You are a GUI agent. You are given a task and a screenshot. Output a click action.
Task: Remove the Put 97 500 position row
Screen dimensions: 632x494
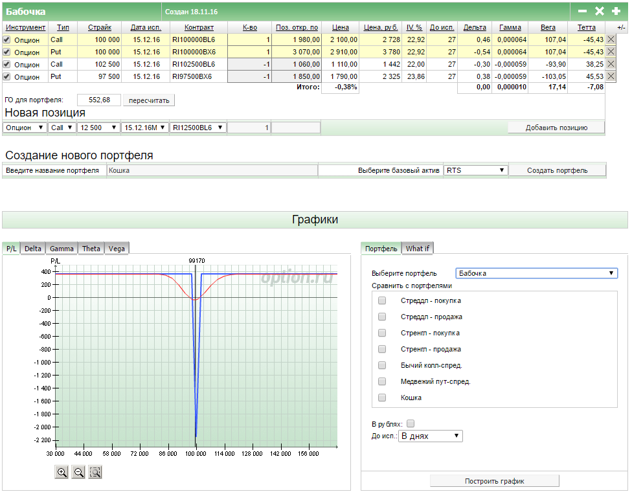point(611,76)
